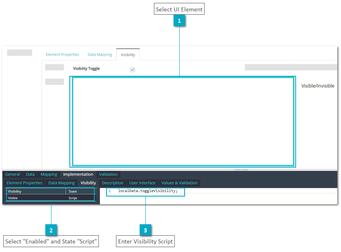Select the Visibility tab in the preview
The height and width of the screenshot is (252, 341).
pyautogui.click(x=128, y=55)
